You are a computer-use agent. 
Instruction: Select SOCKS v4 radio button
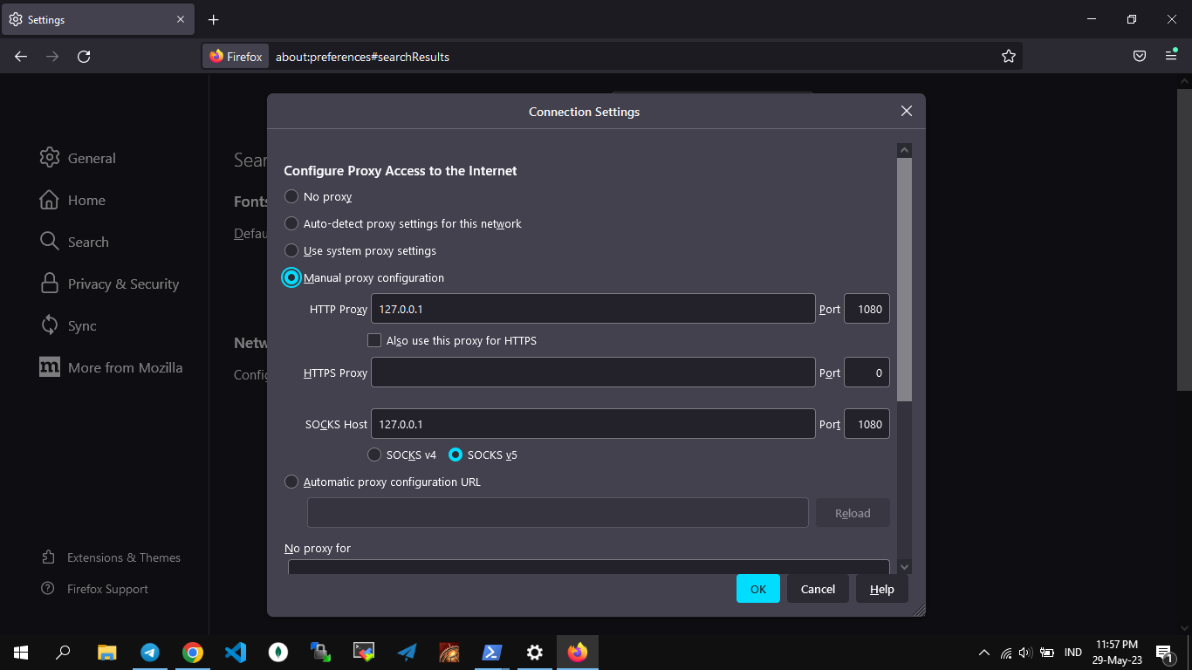pos(374,455)
